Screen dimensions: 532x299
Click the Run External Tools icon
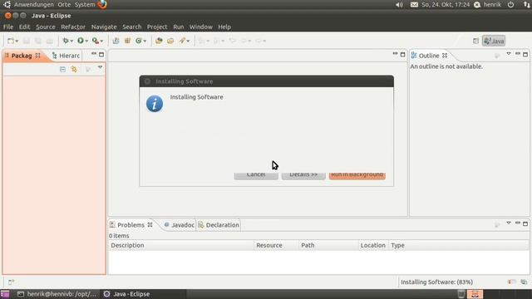point(96,41)
